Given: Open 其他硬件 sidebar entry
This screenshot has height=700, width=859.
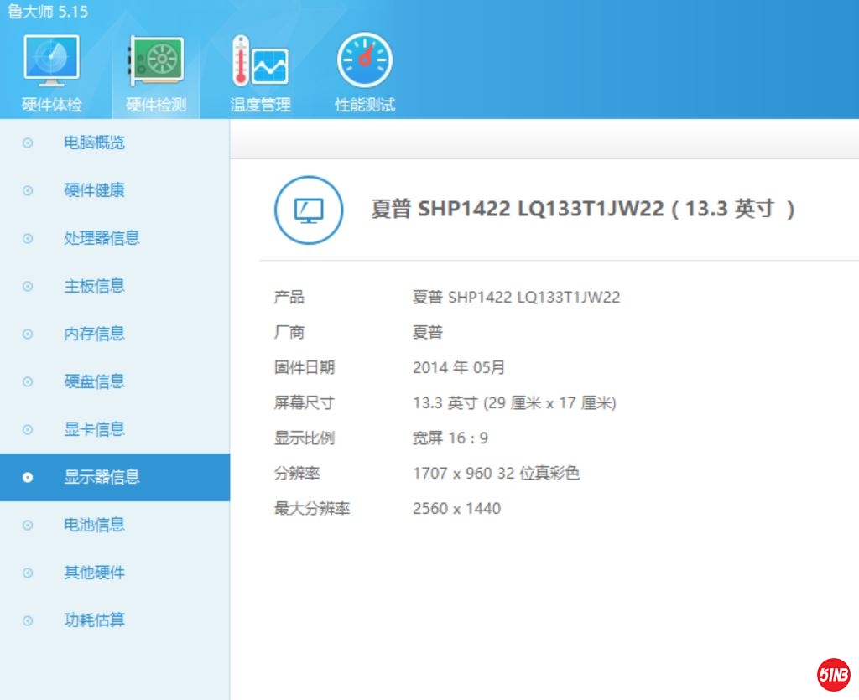Looking at the screenshot, I should [x=95, y=573].
